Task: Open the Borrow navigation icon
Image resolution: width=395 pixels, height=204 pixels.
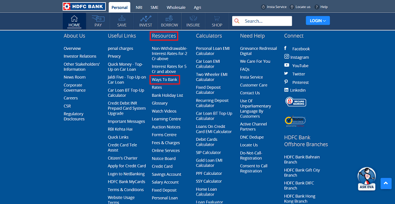Action: [169, 18]
